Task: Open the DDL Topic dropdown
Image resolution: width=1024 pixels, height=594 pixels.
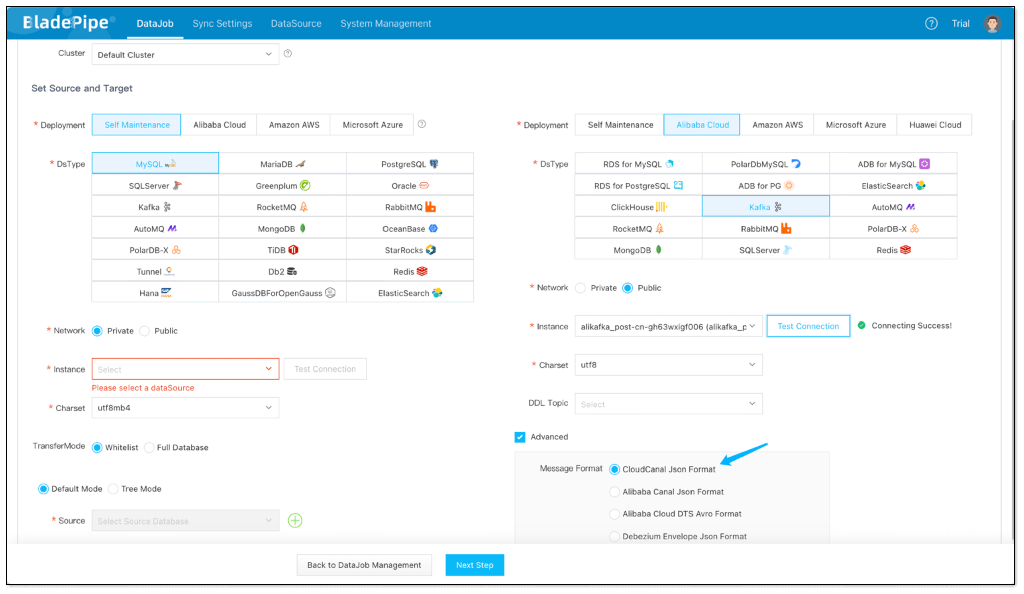Action: pyautogui.click(x=668, y=404)
